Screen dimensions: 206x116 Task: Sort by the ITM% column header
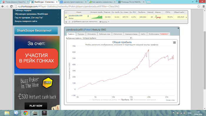[168, 12]
